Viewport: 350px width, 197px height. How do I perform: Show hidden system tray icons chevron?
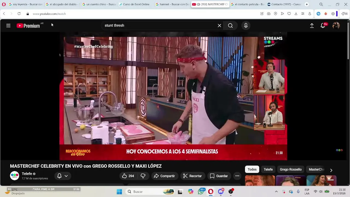coord(276,192)
